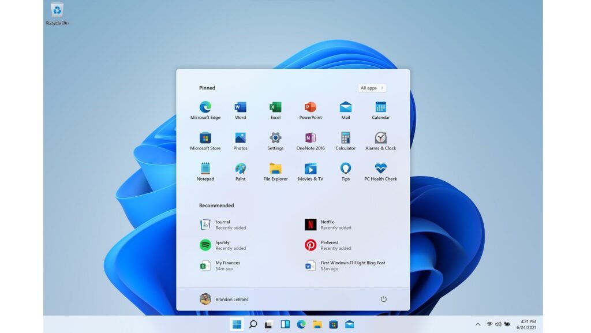This screenshot has width=591, height=333.
Task: Open the All apps list
Action: (371, 88)
